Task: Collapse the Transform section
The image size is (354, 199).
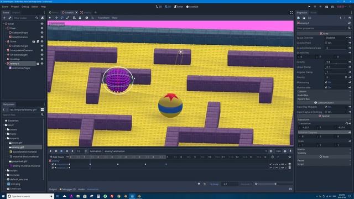Action: 324,120
